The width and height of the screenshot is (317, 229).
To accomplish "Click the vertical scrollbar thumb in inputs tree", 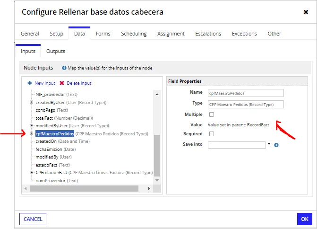I will (157, 156).
